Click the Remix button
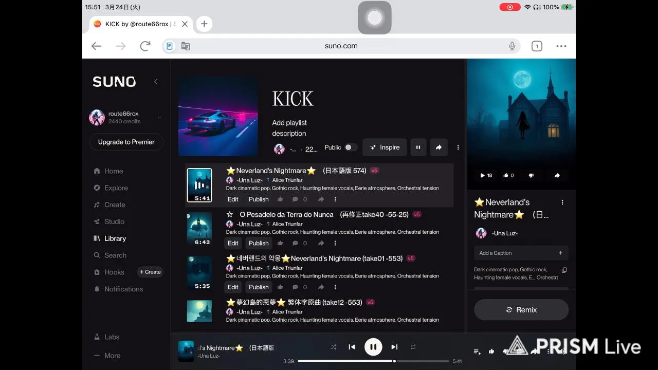The width and height of the screenshot is (658, 370). [x=521, y=310]
